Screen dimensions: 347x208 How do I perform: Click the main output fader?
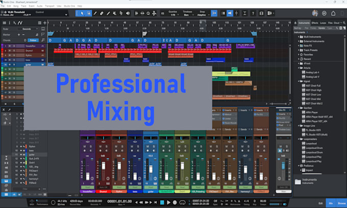coord(283,166)
